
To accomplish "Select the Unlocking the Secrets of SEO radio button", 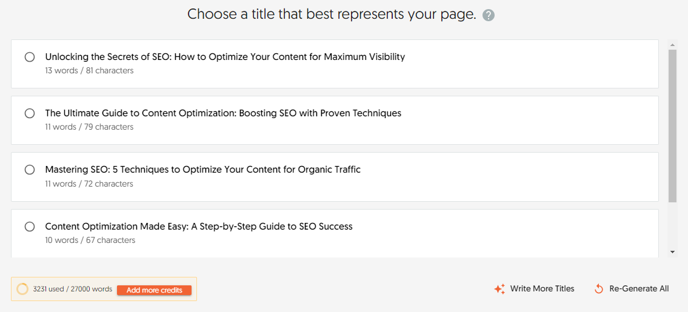I will tap(30, 57).
